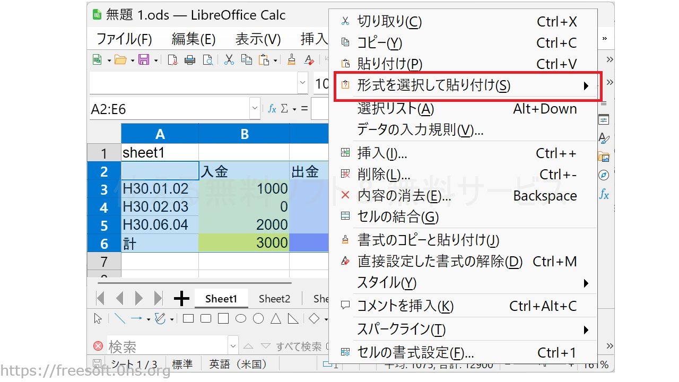
Task: Click the Print icon in toolbar
Action: tap(189, 60)
